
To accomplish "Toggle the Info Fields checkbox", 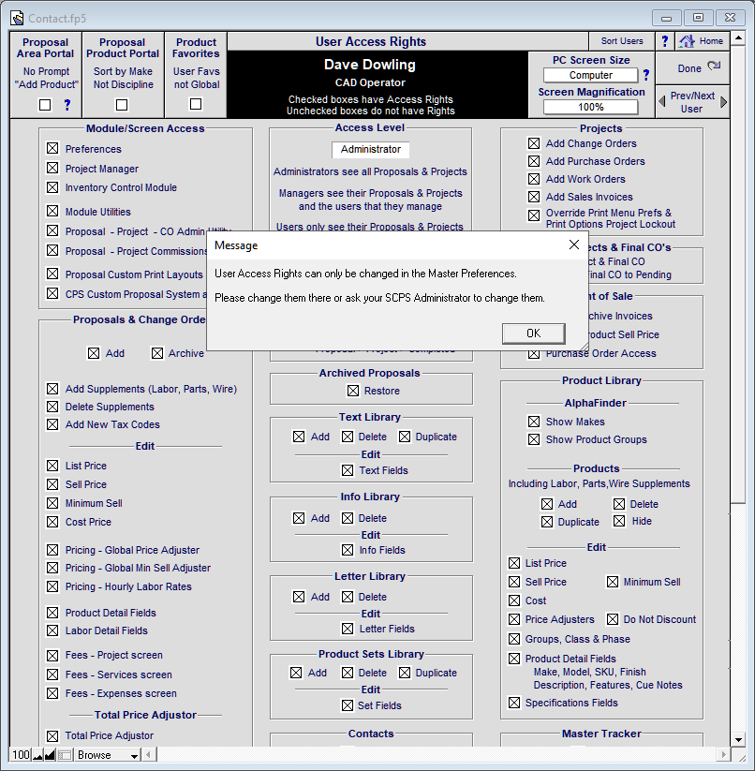I will point(348,550).
